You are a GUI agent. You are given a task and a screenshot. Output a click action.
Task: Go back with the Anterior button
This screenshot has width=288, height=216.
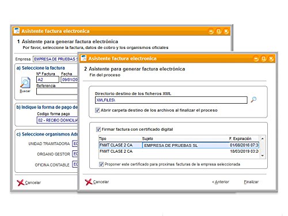click(221, 182)
